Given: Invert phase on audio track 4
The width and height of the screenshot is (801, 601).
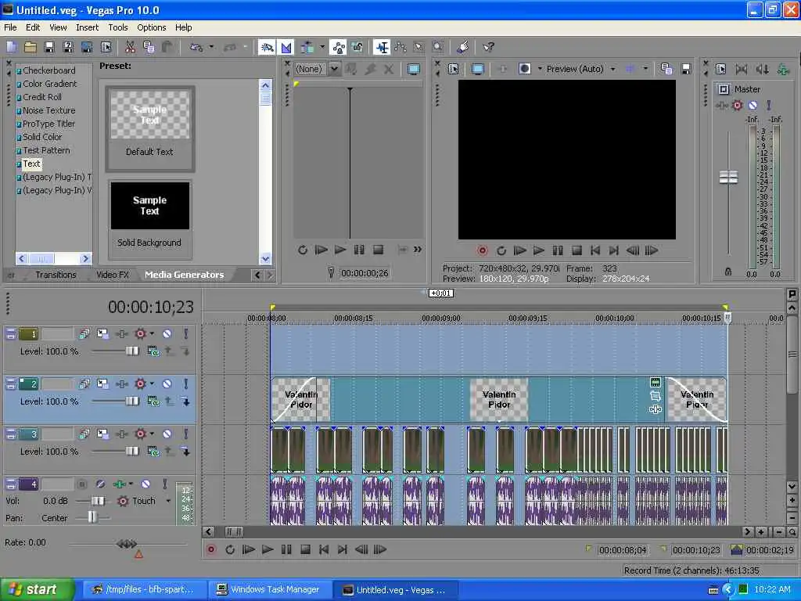Looking at the screenshot, I should point(100,484).
